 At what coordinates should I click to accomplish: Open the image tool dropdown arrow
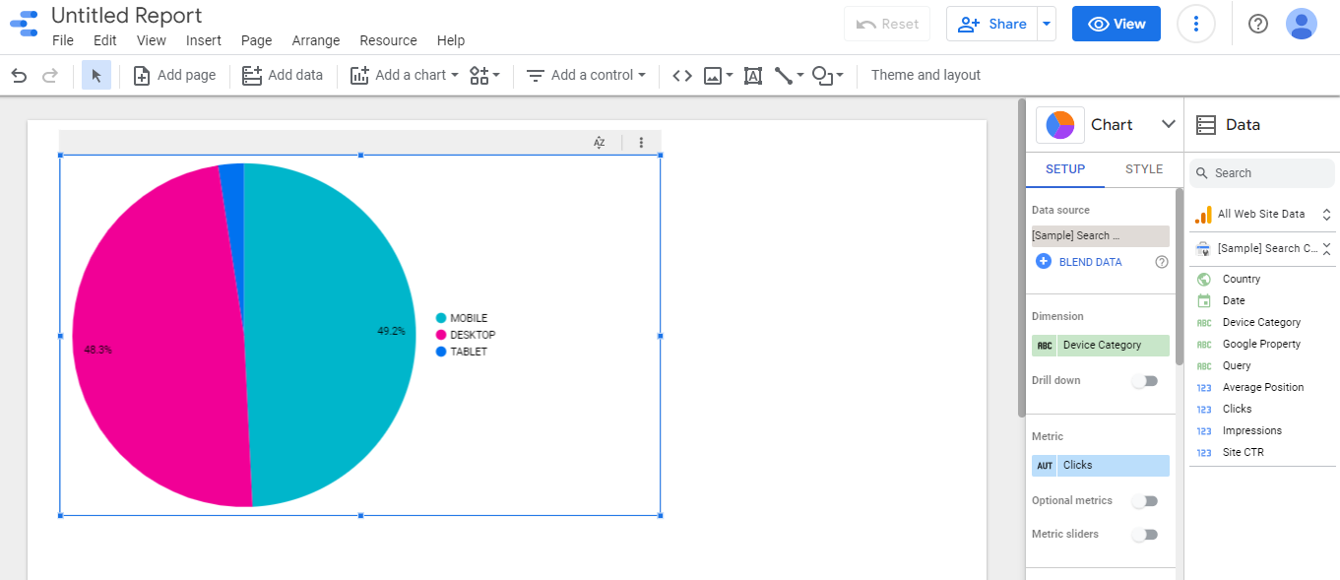click(730, 75)
